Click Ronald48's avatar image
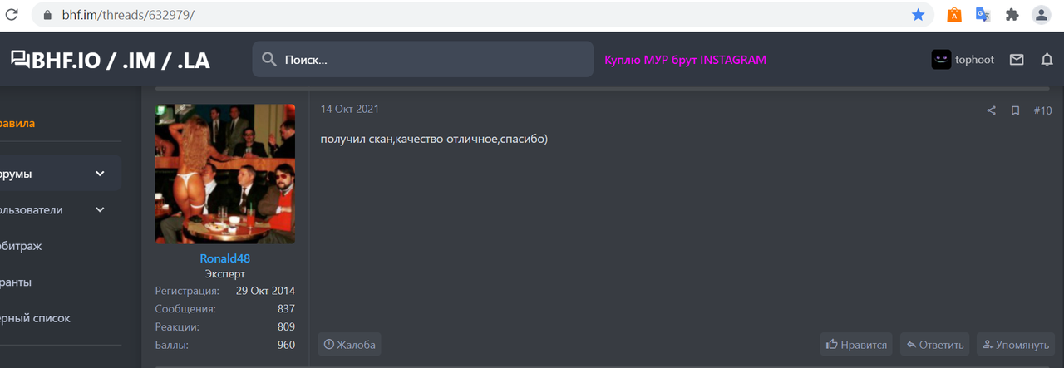This screenshot has height=368, width=1064. [x=225, y=174]
